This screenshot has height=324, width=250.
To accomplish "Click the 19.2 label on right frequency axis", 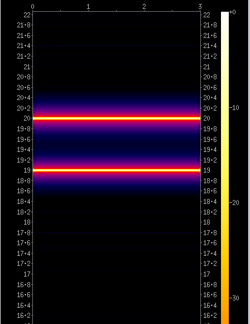I will (x=210, y=160).
